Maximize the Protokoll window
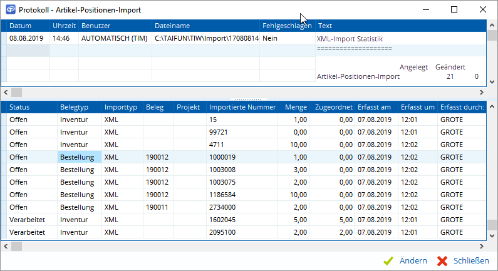 pos(454,9)
